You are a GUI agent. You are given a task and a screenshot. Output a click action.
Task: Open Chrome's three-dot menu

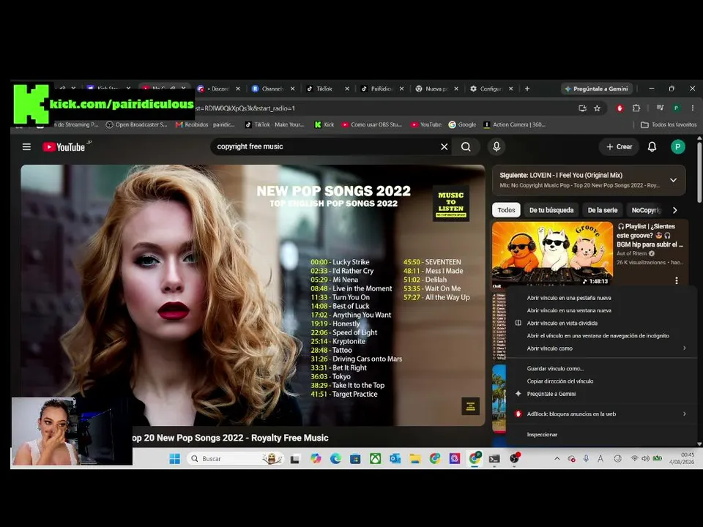pyautogui.click(x=692, y=108)
